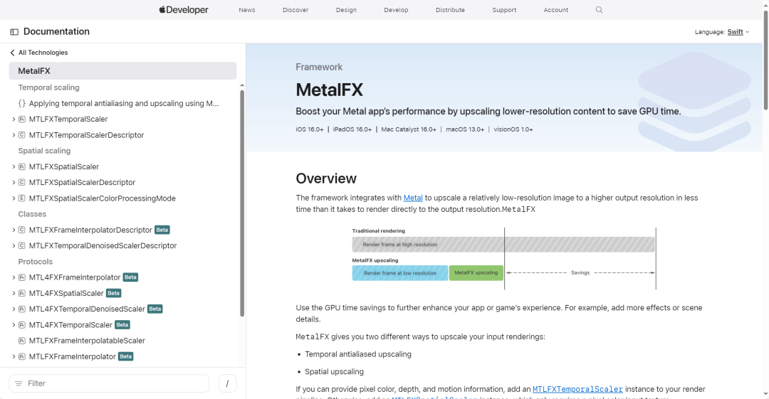This screenshot has height=399, width=769.
Task: Click the slash shortcut button beside Filter
Action: pyautogui.click(x=227, y=383)
